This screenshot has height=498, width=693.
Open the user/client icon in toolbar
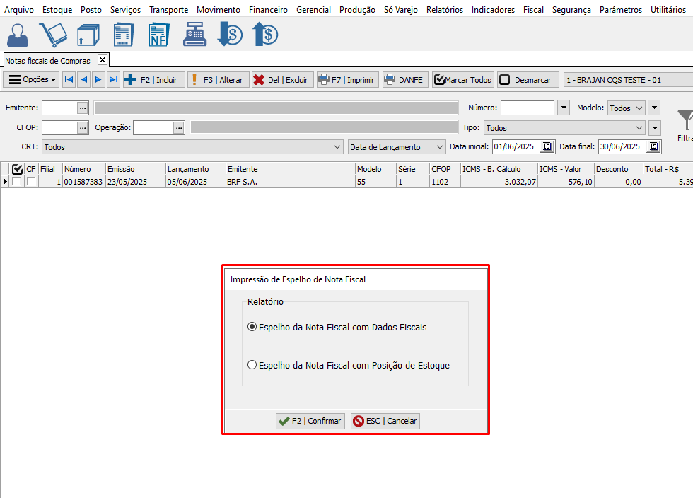click(x=18, y=35)
